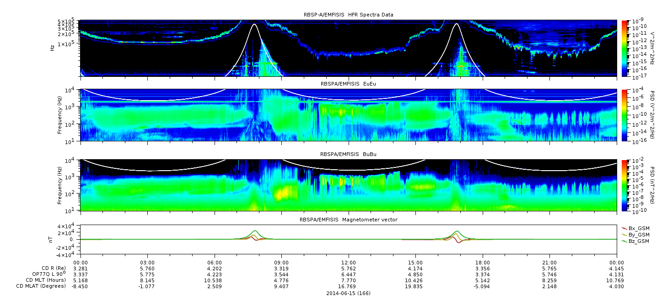Viewport: 662px width, 301px height.
Task: Click the 21:00 time tick label
Action: click(549, 262)
